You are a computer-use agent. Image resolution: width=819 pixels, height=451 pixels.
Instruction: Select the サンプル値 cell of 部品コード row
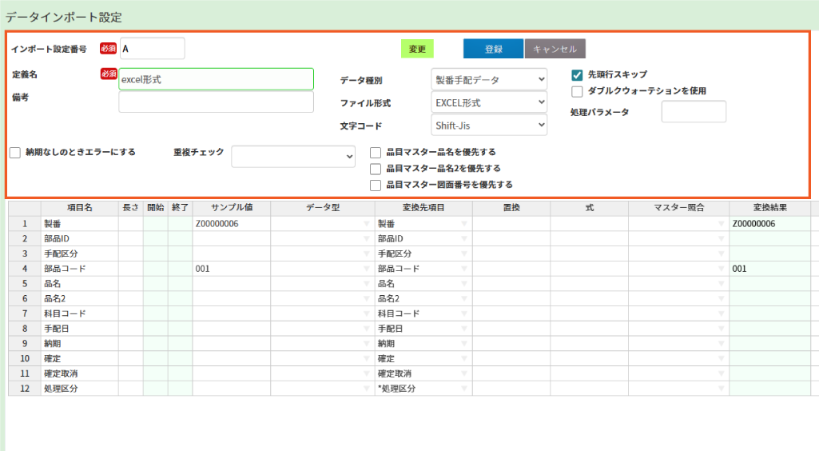(231, 269)
